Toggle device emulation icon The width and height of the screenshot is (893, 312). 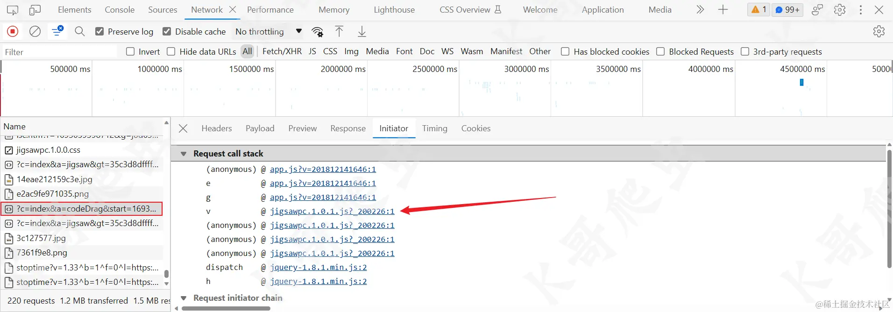[35, 10]
